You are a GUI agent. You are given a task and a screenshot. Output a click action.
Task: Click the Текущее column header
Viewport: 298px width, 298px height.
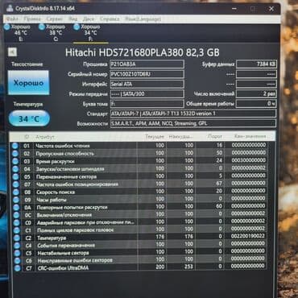click(x=155, y=137)
